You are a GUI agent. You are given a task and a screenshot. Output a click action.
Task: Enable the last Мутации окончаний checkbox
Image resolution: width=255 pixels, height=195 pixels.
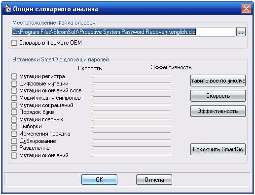(x=14, y=155)
